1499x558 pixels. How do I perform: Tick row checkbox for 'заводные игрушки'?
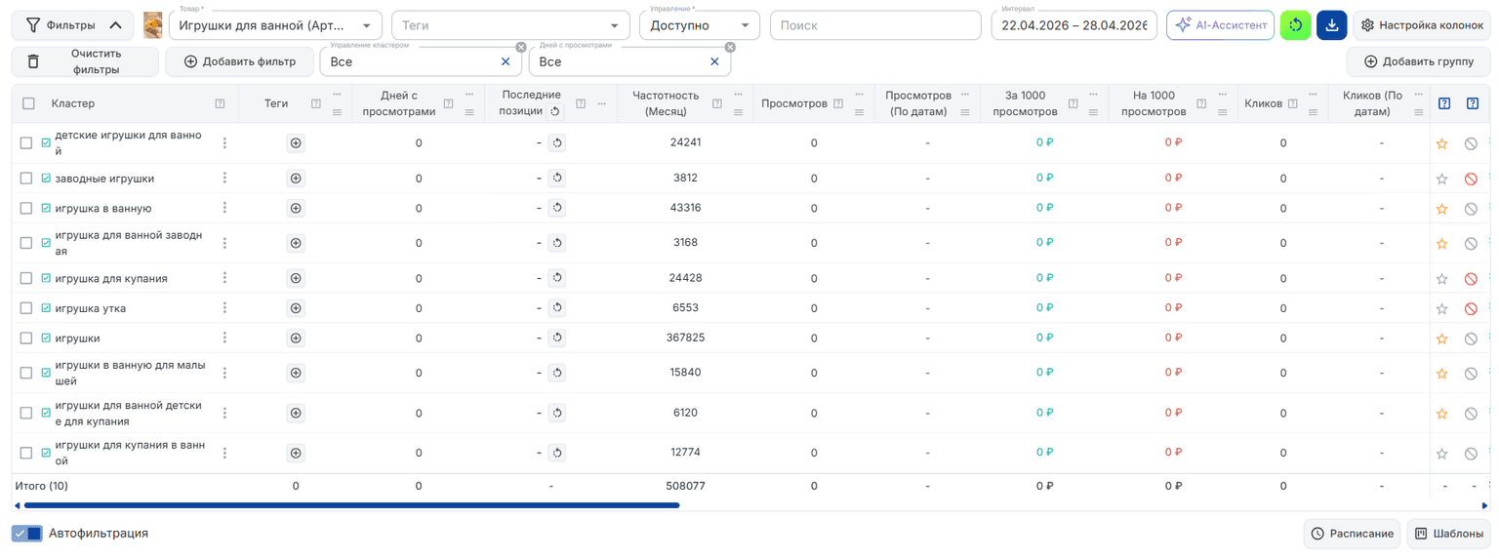[26, 179]
